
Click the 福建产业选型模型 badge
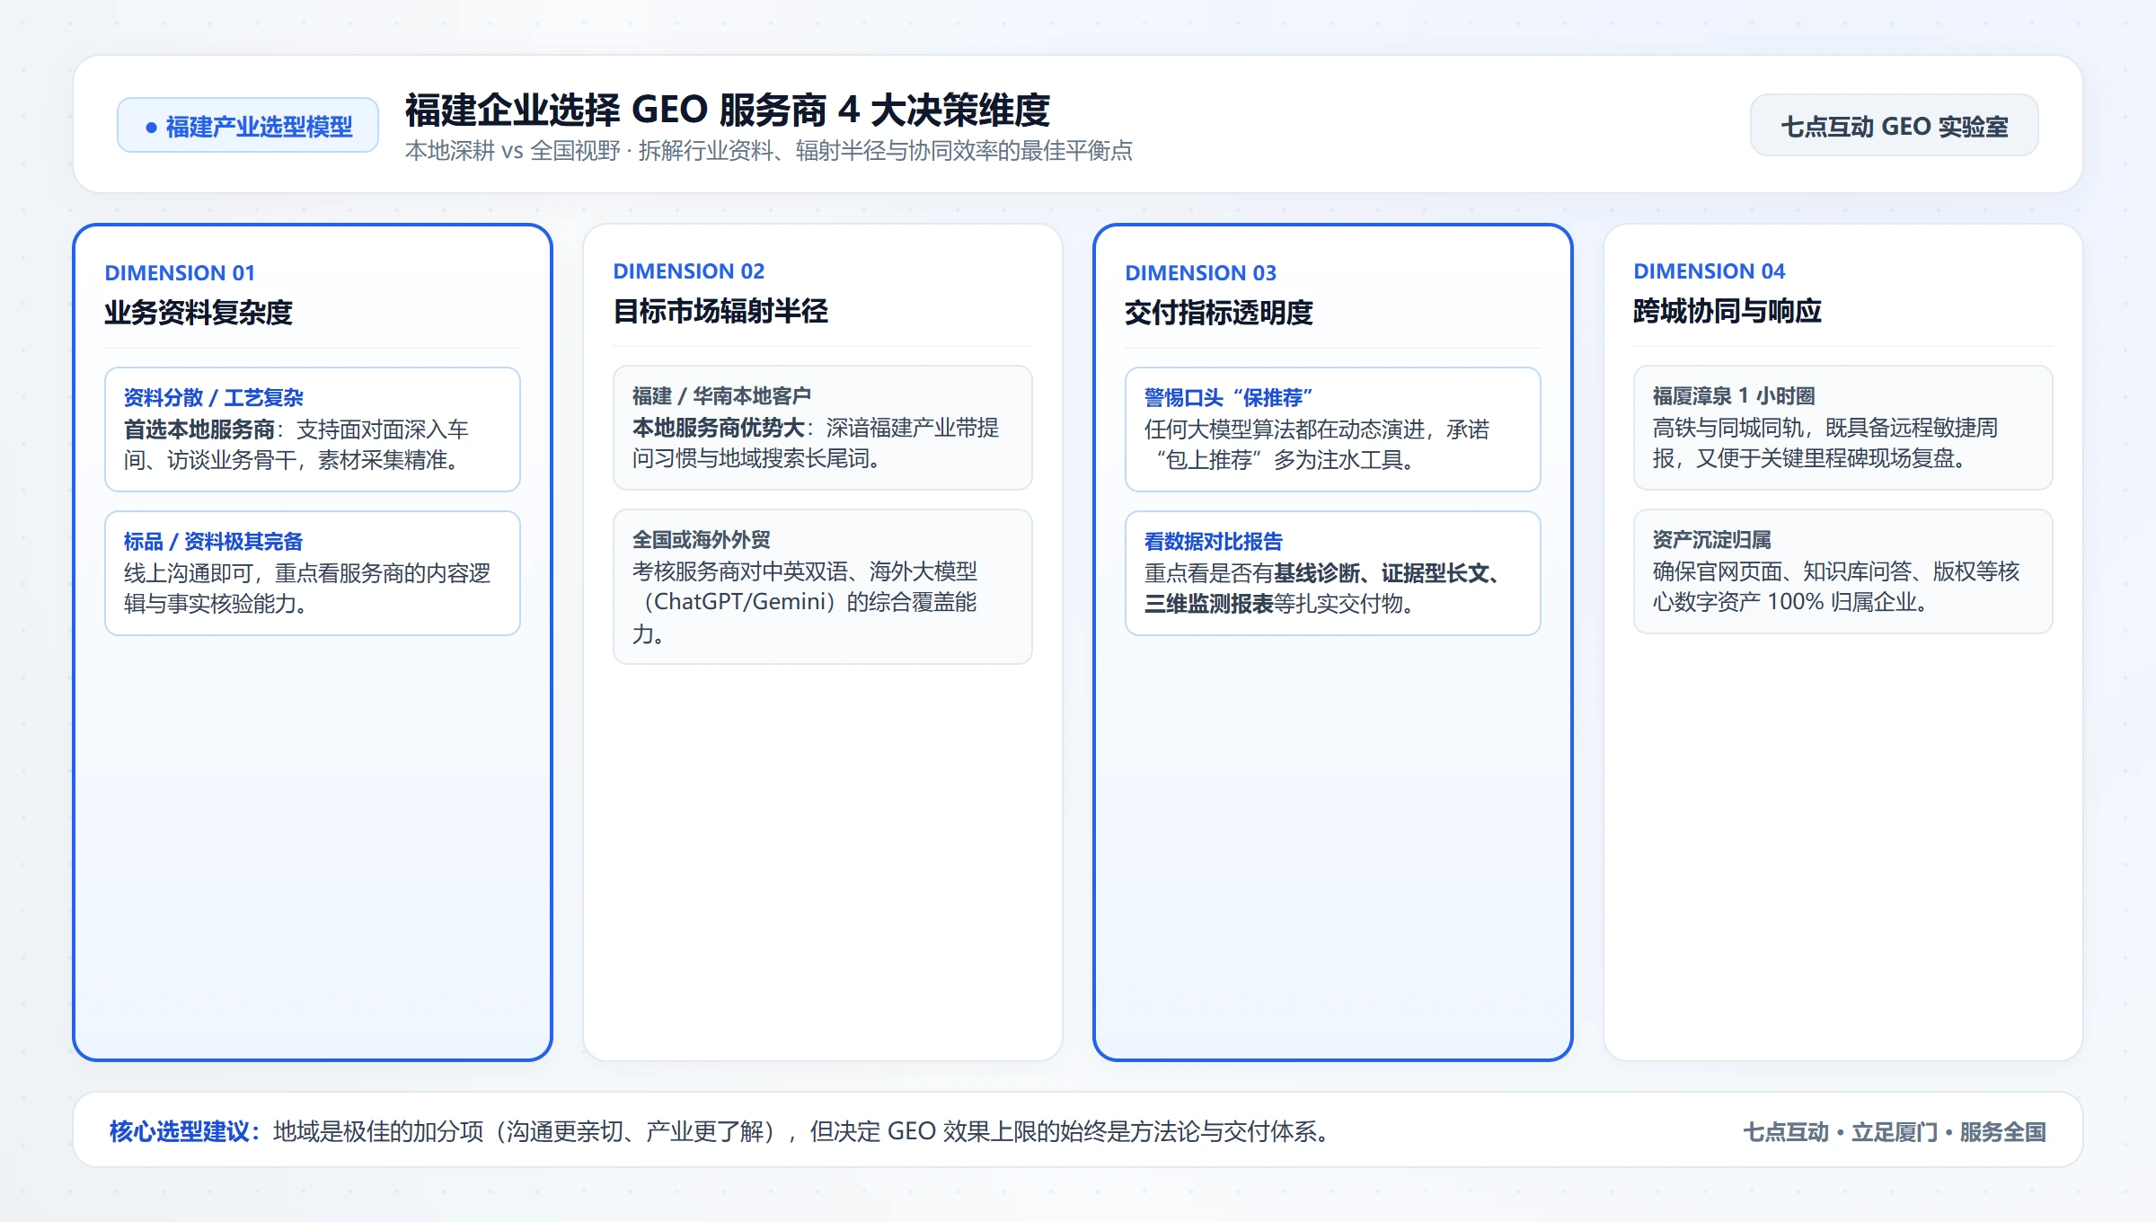tap(248, 126)
